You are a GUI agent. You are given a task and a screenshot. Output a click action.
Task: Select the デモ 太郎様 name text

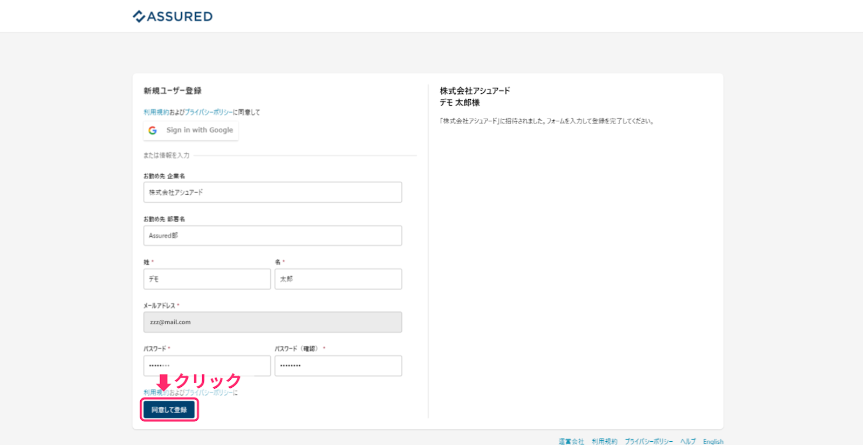(x=460, y=102)
